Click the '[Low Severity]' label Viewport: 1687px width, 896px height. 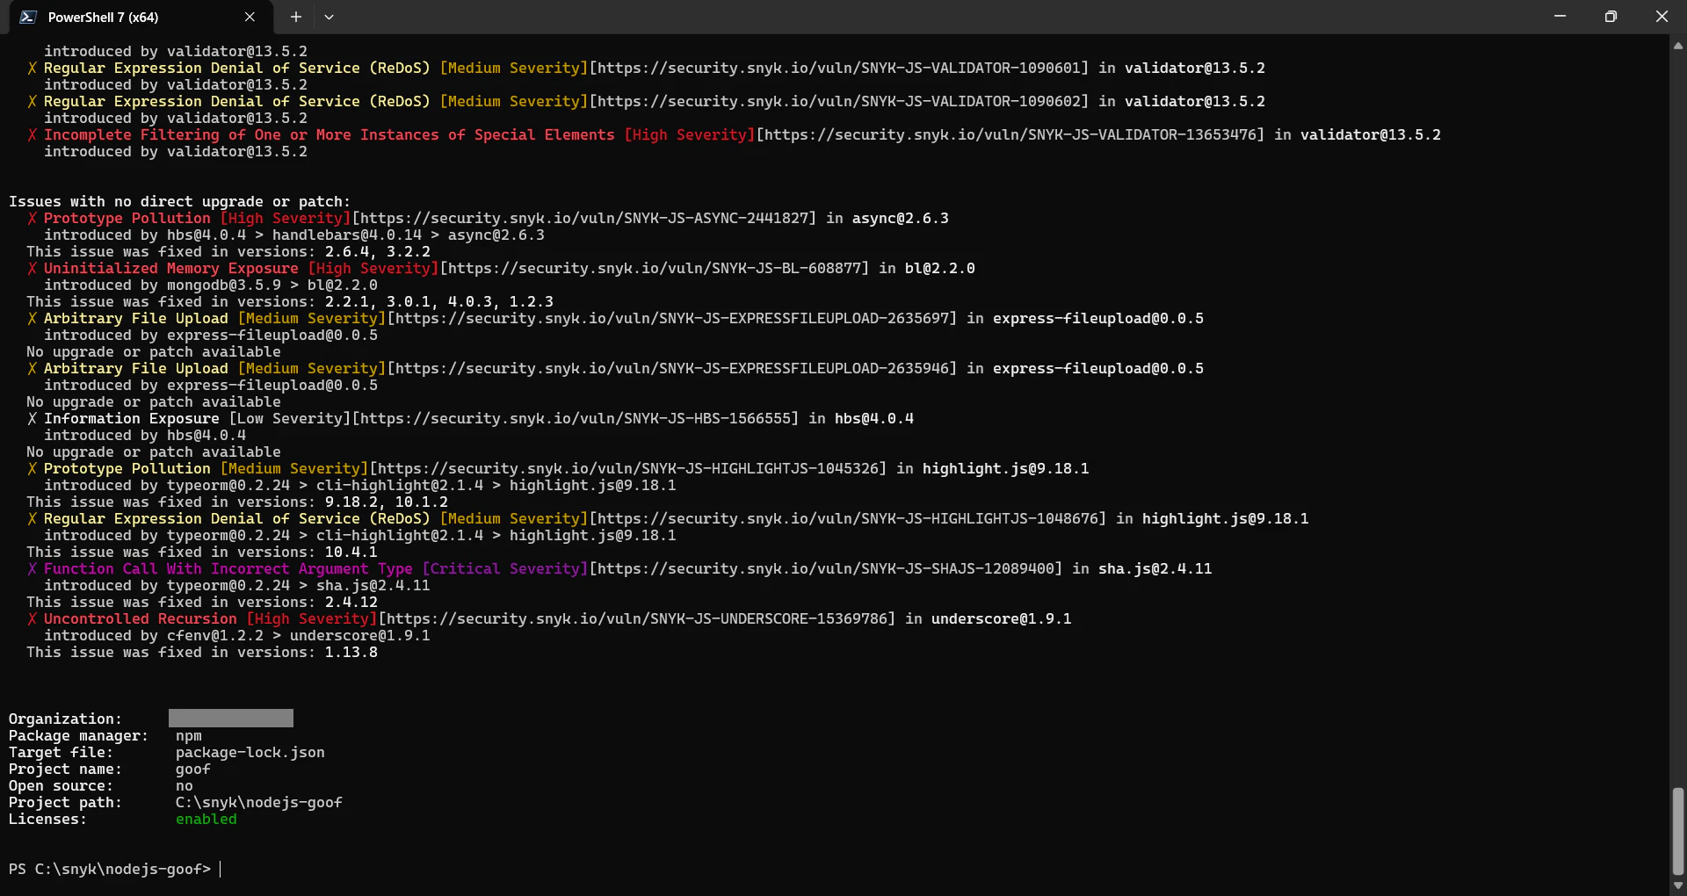click(x=290, y=419)
